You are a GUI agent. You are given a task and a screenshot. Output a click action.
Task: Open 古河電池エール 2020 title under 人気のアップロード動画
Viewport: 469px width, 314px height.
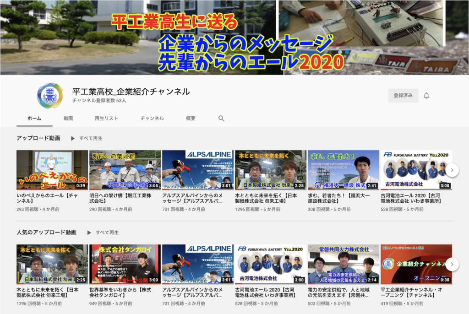pyautogui.click(x=265, y=292)
